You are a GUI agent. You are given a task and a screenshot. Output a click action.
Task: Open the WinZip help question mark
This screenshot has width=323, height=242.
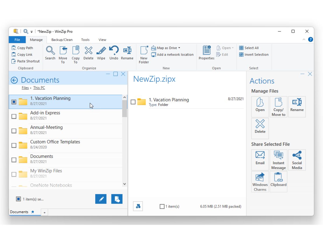[x=310, y=40]
